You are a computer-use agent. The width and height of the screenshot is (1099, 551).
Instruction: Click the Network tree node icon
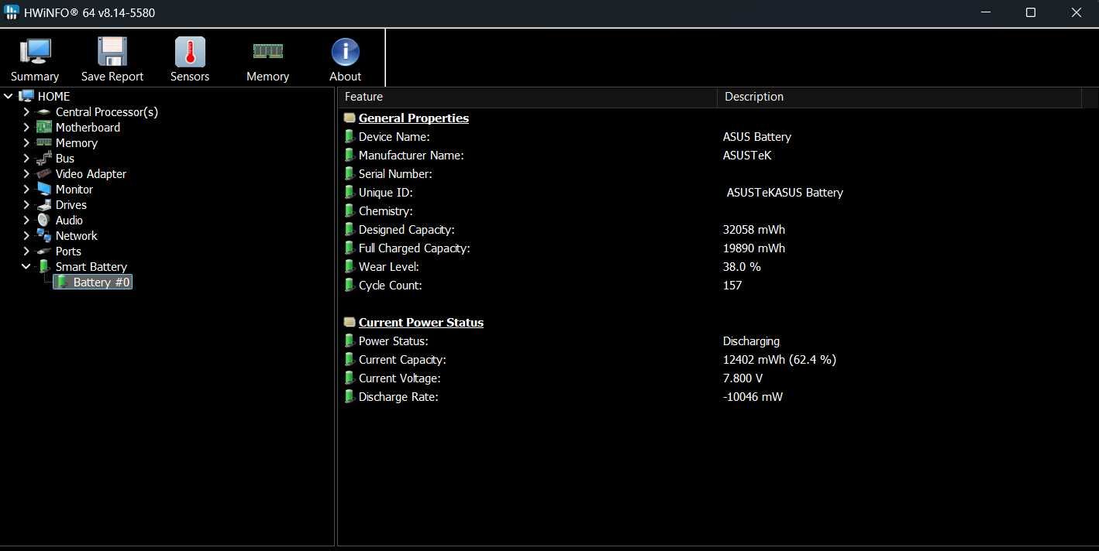pyautogui.click(x=44, y=235)
